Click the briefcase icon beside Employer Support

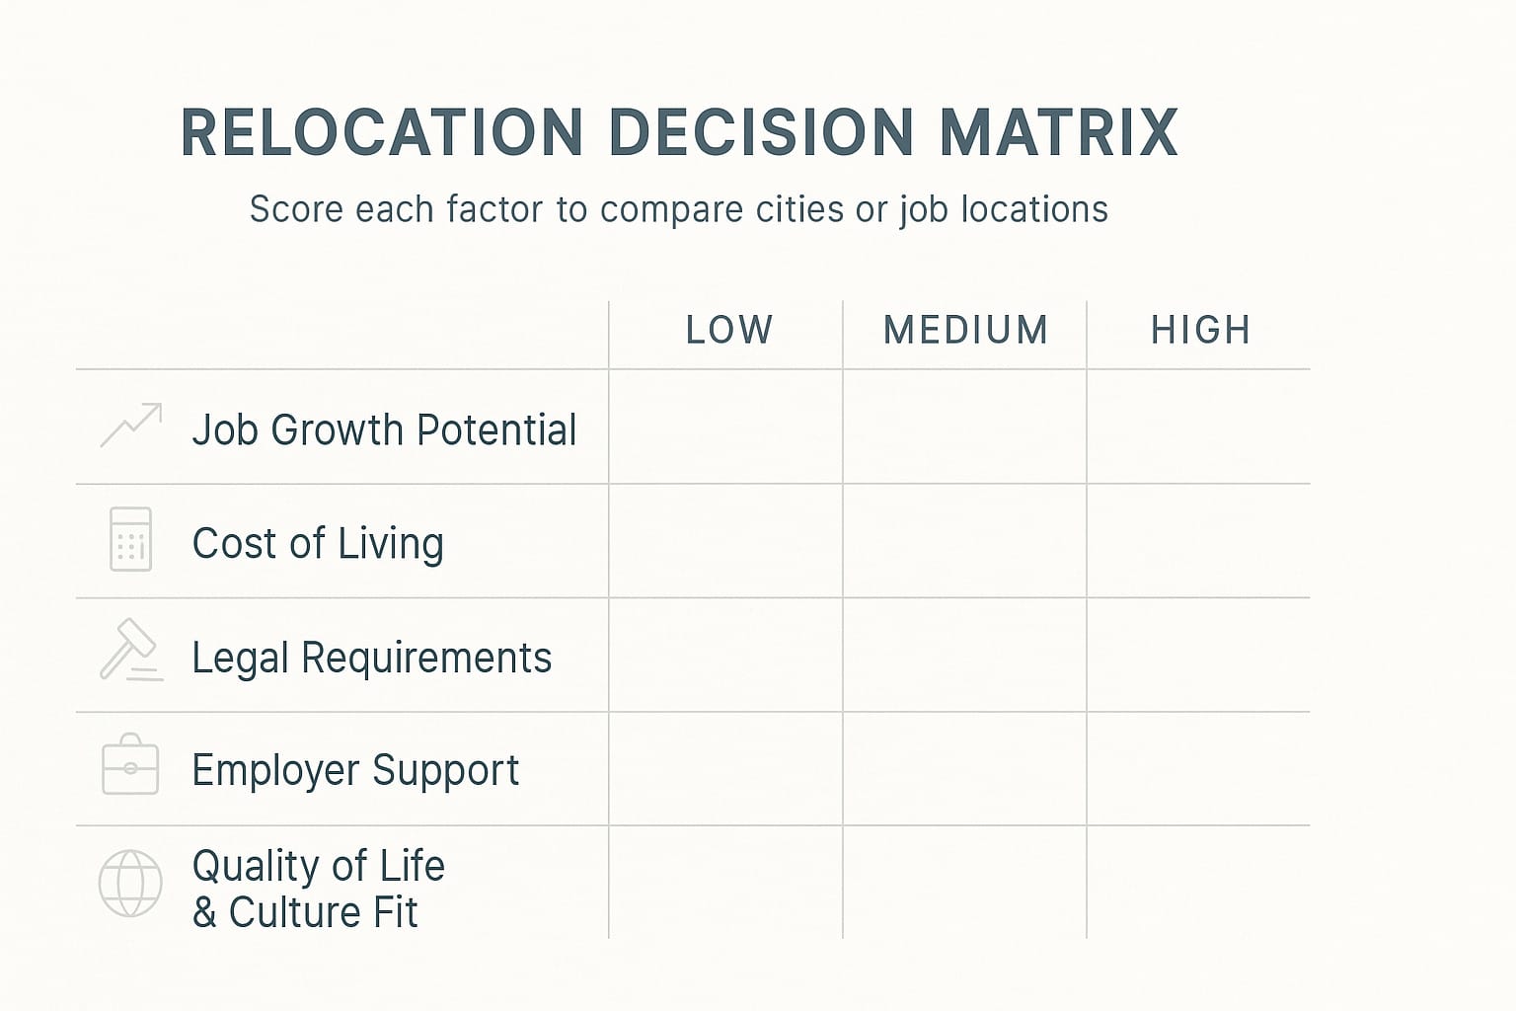(x=130, y=765)
